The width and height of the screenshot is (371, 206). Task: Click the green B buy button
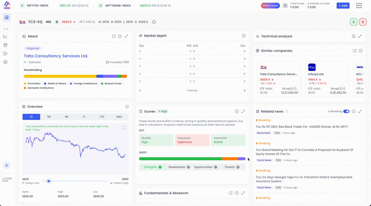[x=353, y=22]
